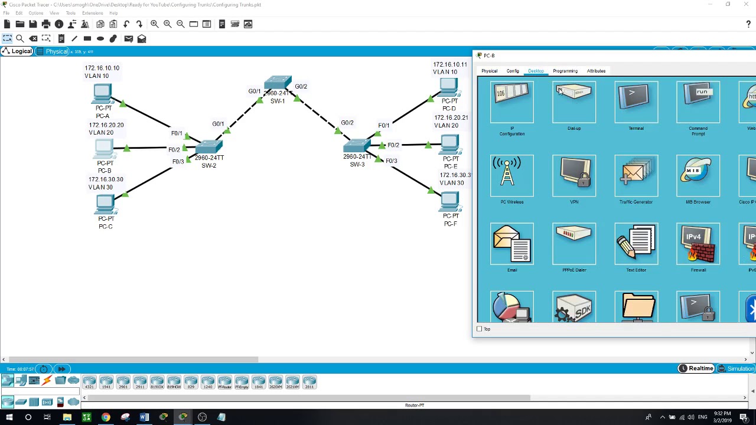756x425 pixels.
Task: Click the Power Cycle Devices button
Action: tap(44, 369)
